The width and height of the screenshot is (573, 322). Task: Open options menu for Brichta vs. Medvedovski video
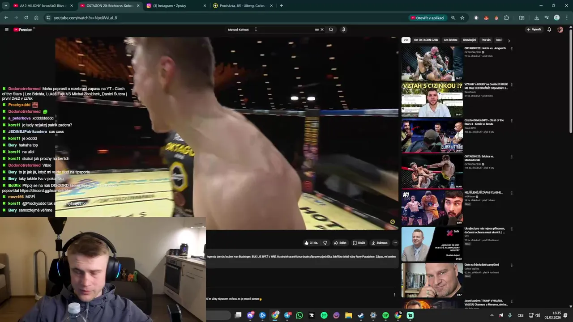pos(512,157)
